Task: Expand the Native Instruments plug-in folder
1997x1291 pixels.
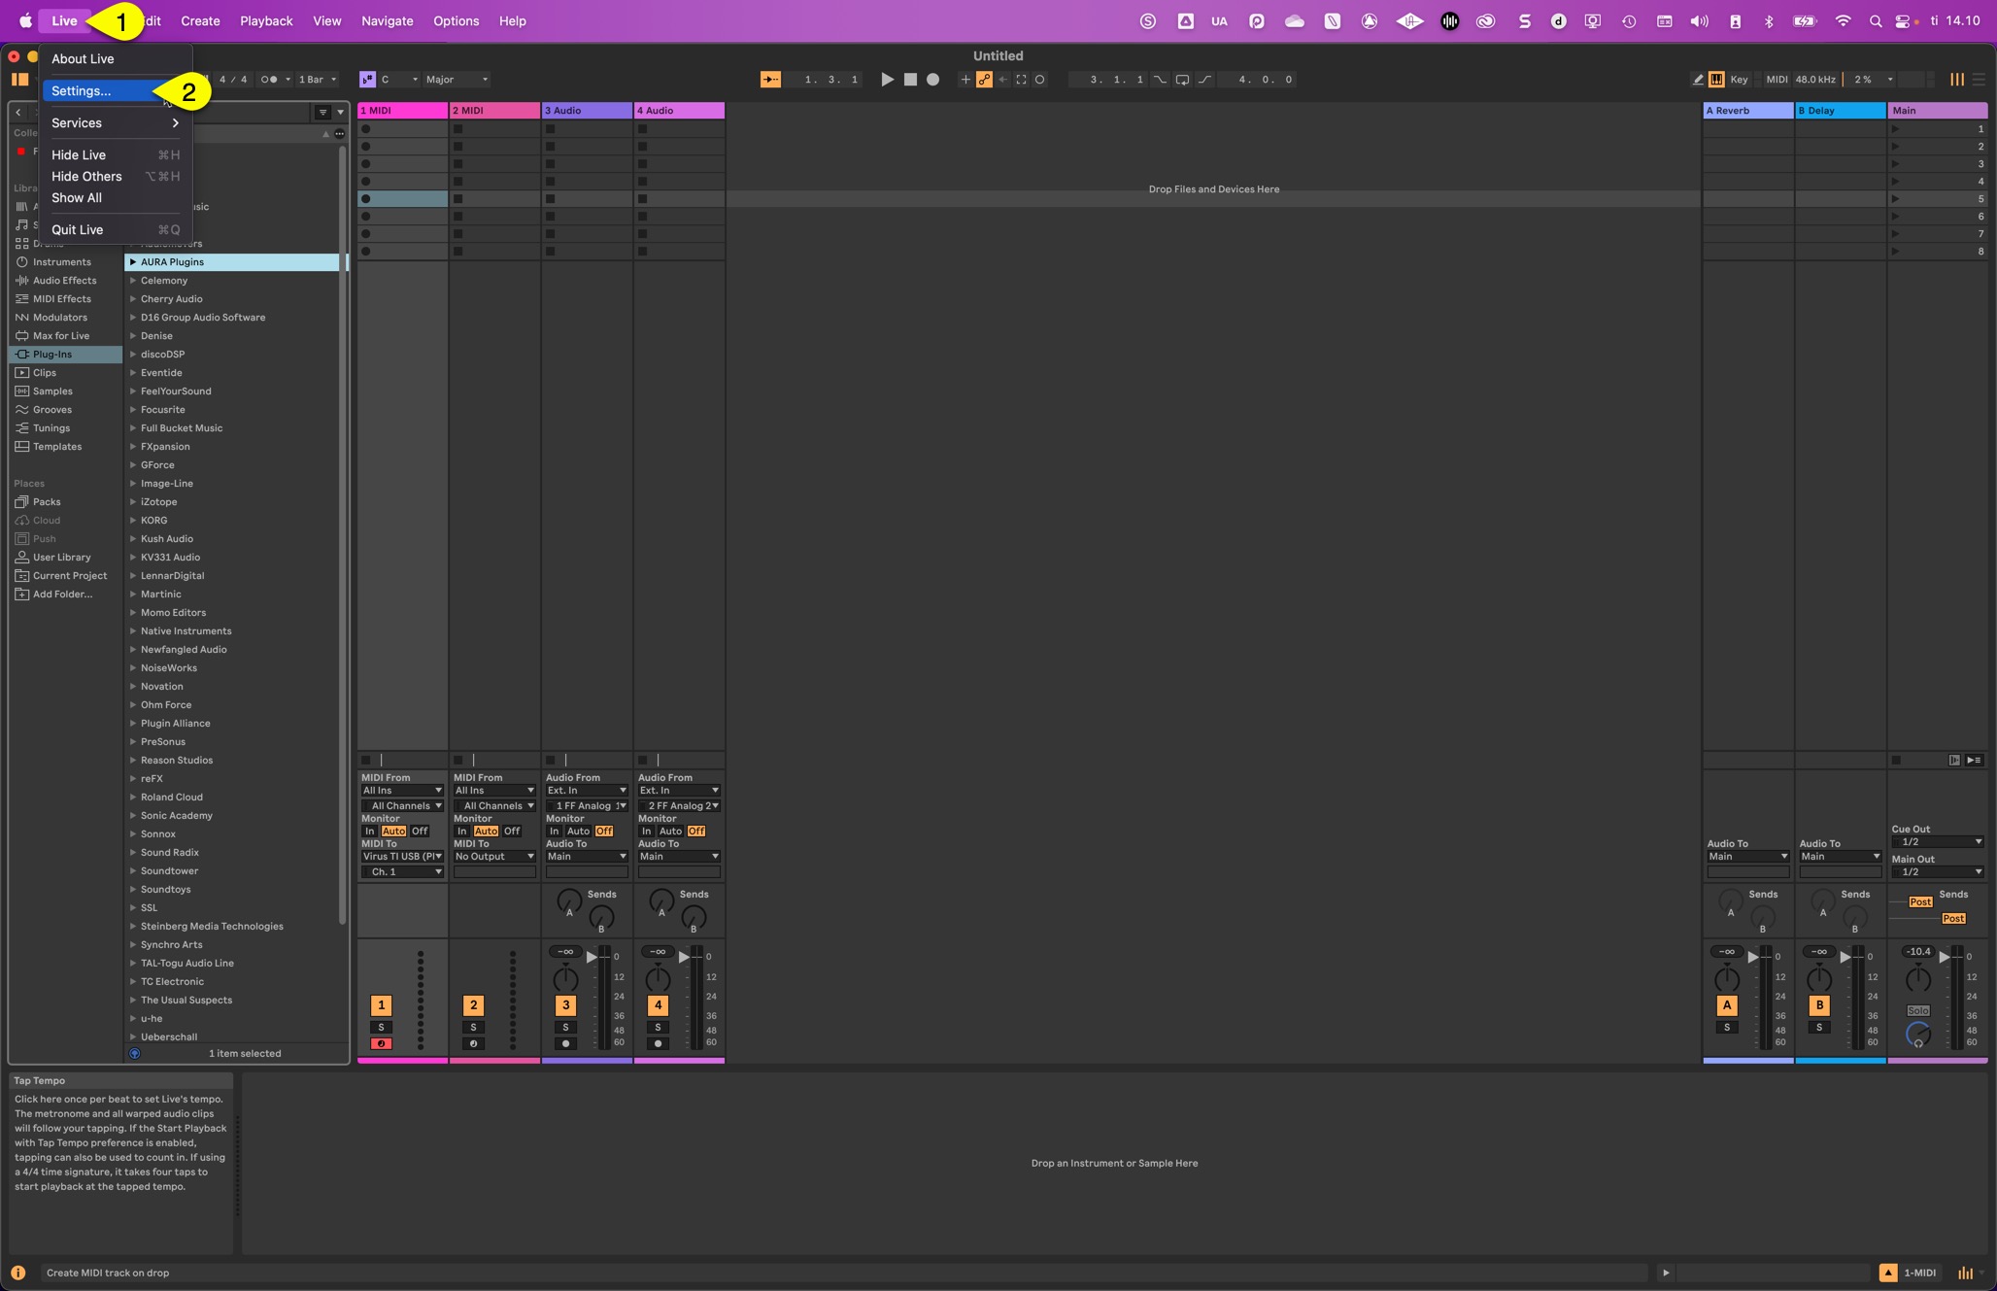Action: (133, 631)
